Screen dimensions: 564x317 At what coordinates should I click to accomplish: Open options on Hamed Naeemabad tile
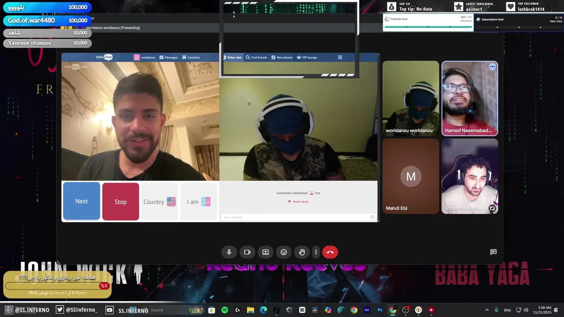[x=492, y=67]
